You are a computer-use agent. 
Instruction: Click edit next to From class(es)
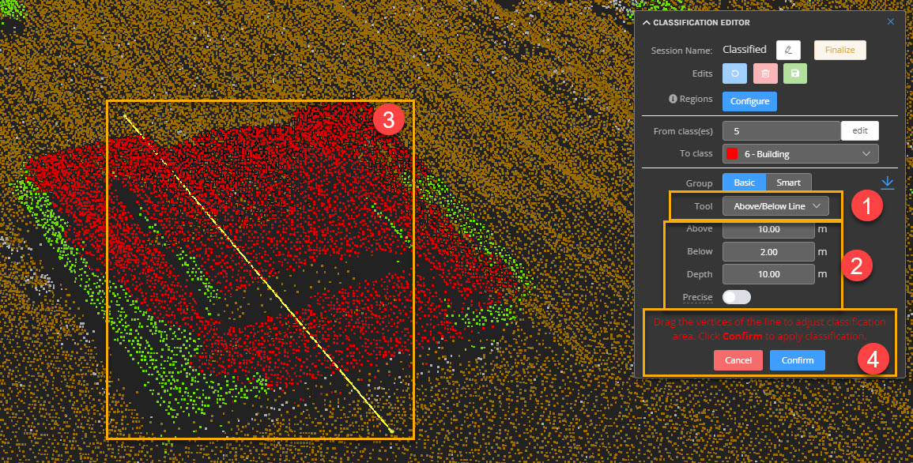[x=859, y=130]
